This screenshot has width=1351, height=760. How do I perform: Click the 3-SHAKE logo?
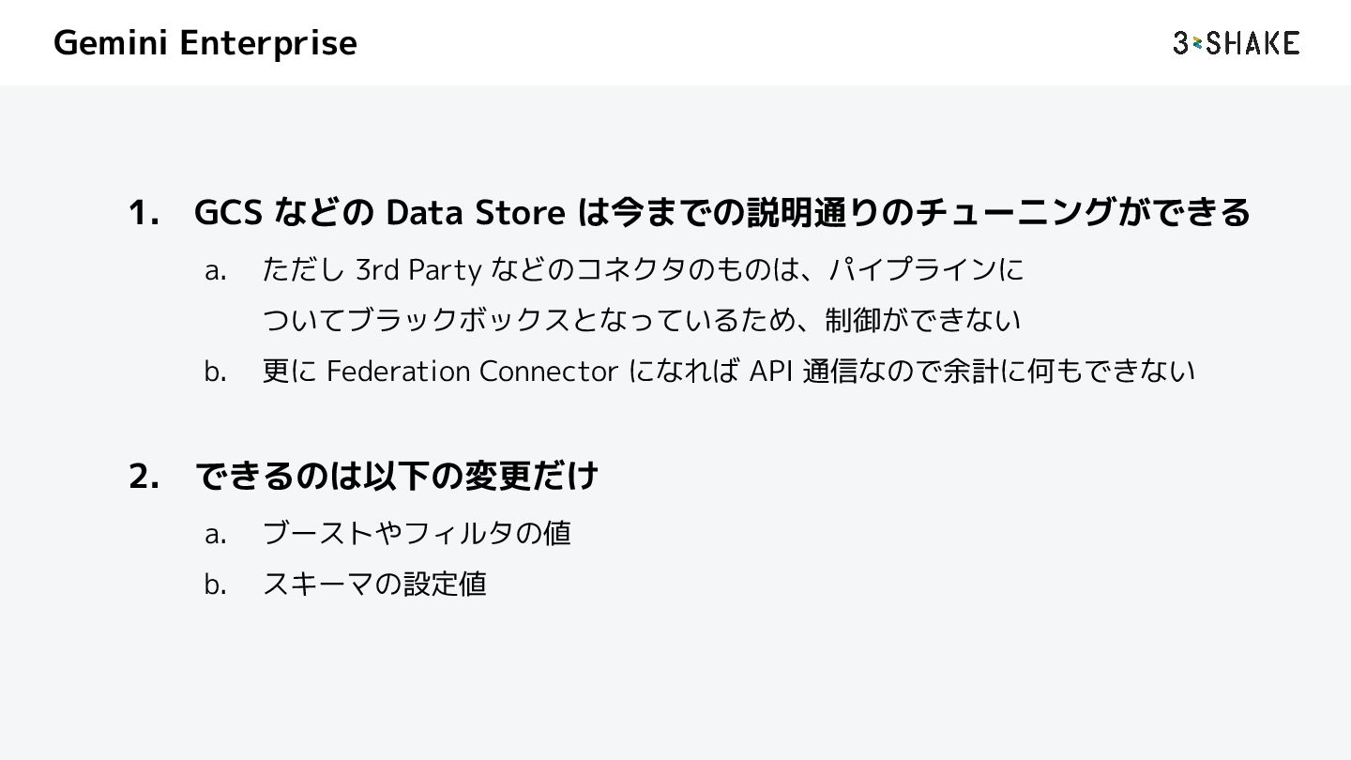pos(1236,43)
